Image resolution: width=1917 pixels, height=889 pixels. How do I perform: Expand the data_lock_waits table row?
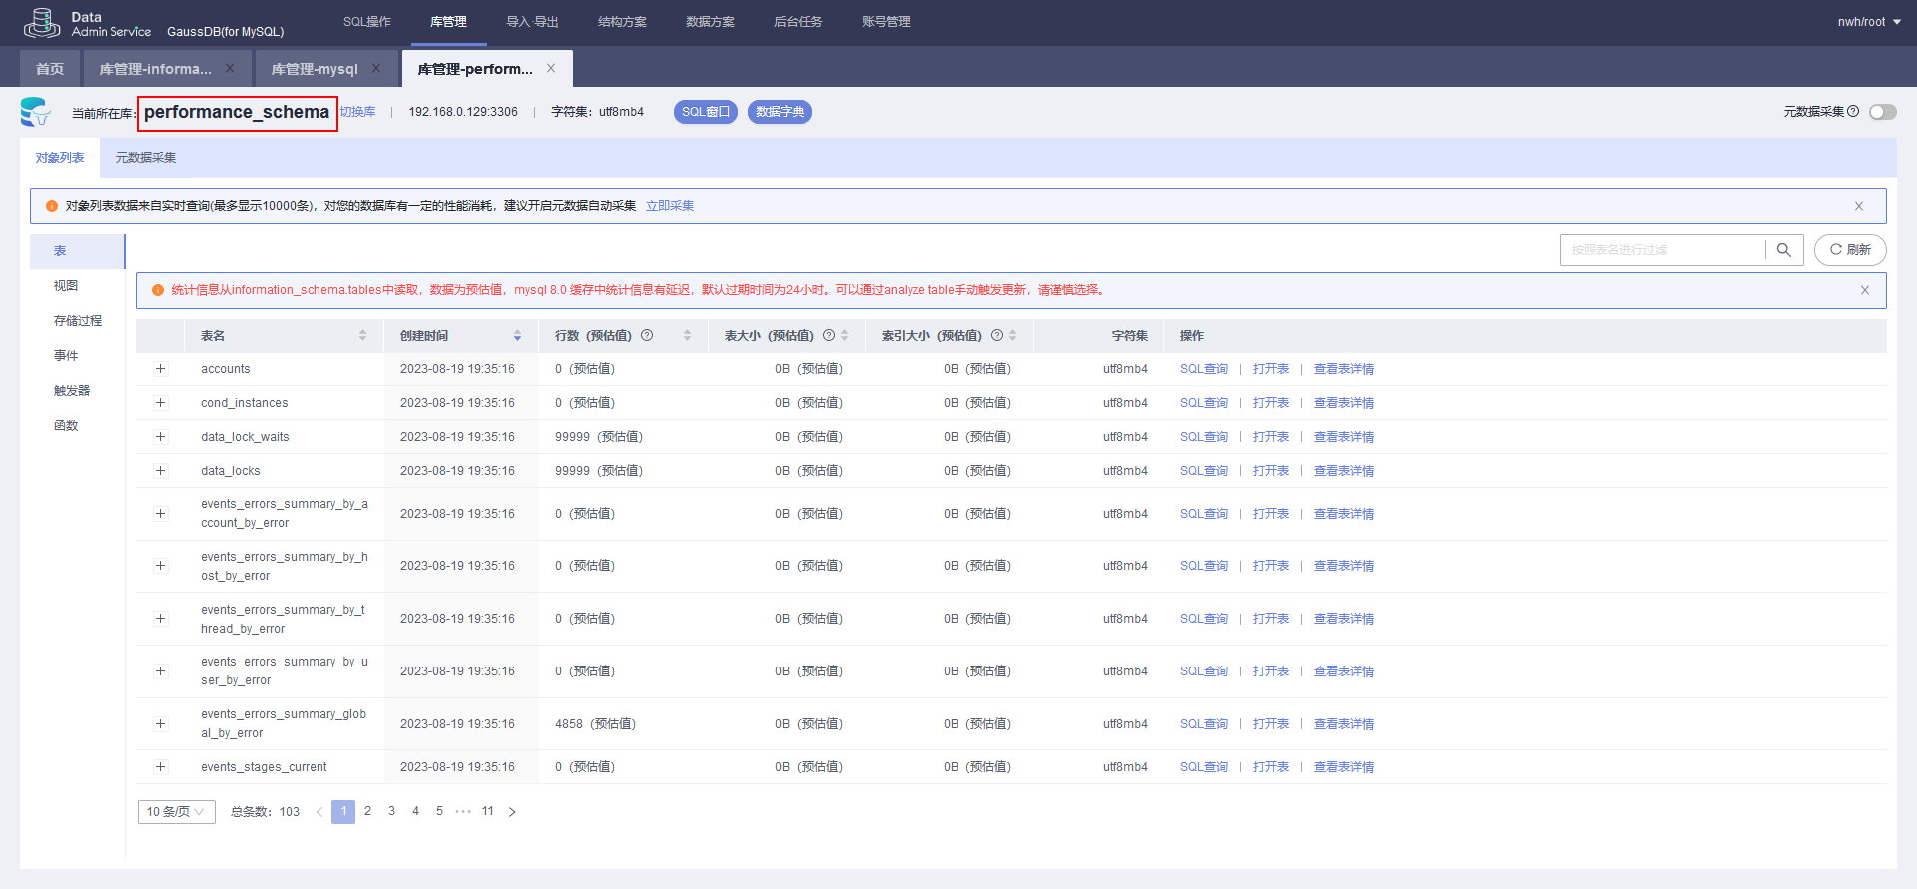pos(160,437)
